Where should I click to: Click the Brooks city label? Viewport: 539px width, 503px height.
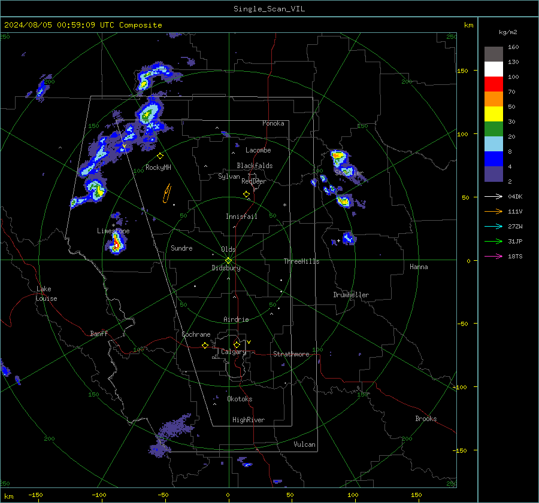pos(426,419)
